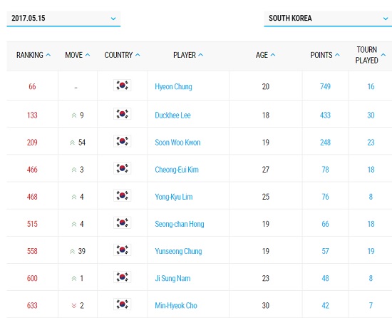Click Ji Sung Nam's 48 points
This screenshot has width=392, height=318.
tap(325, 279)
